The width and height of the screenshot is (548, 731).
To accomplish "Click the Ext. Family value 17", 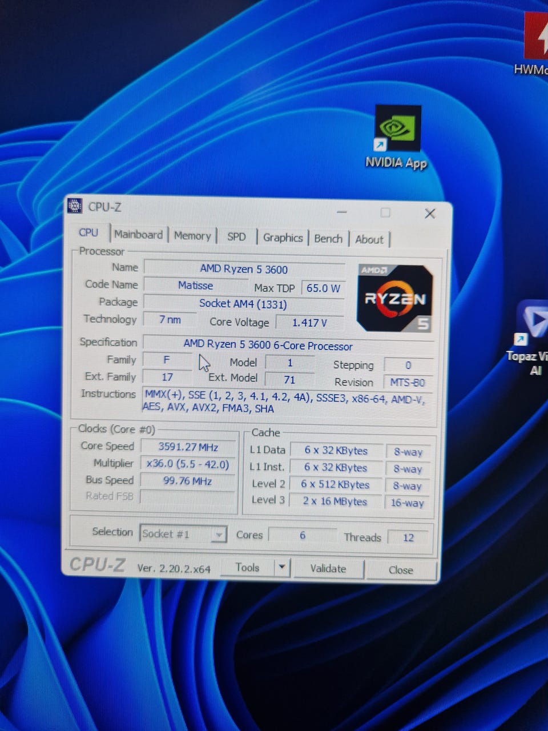I will 167,377.
